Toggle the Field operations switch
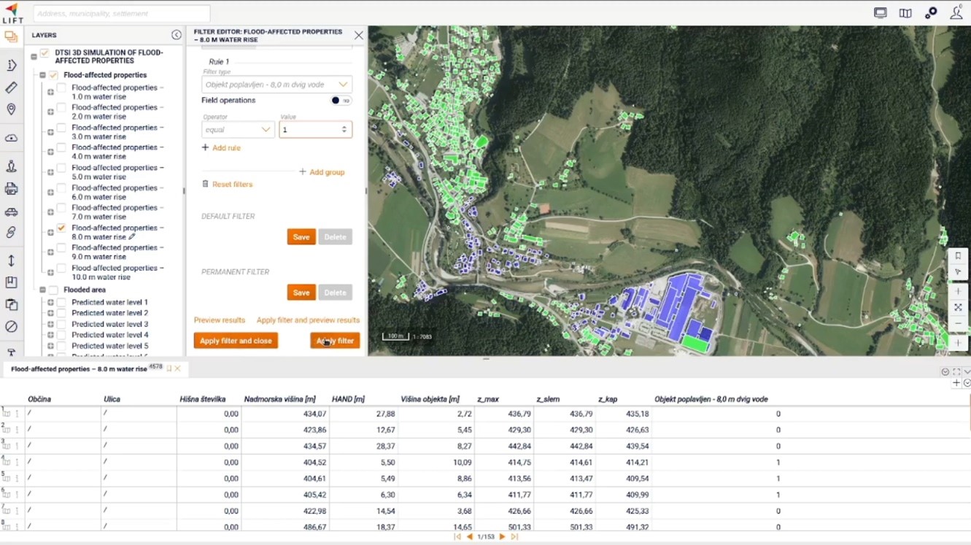Image resolution: width=971 pixels, height=545 pixels. pyautogui.click(x=339, y=101)
